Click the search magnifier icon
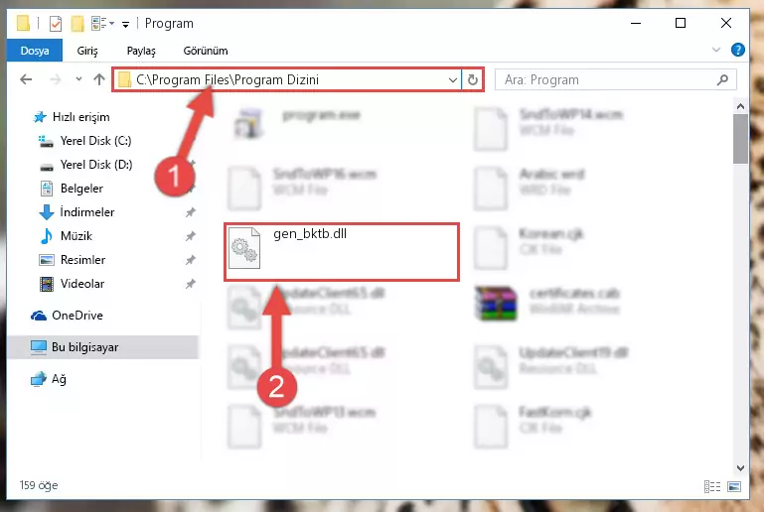The width and height of the screenshot is (764, 512). [722, 79]
